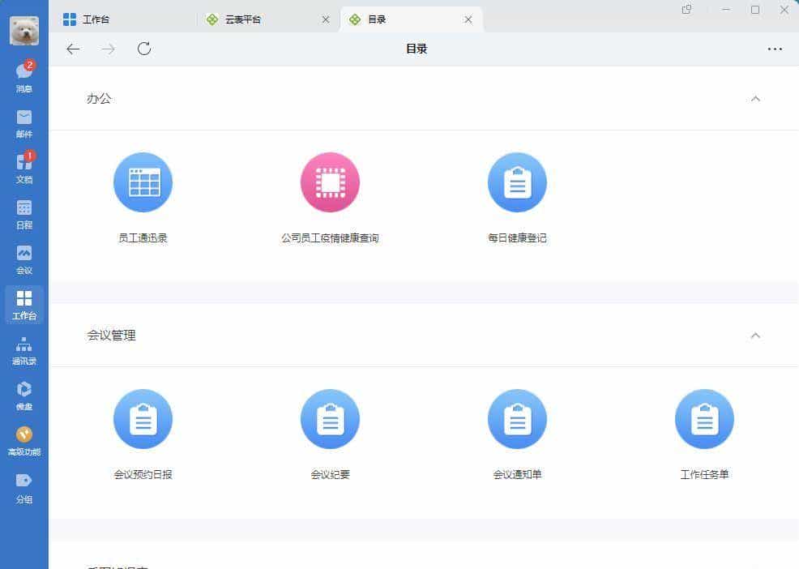Collapse the 办公 section

click(755, 99)
